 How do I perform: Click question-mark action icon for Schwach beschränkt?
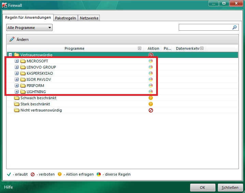point(151,98)
